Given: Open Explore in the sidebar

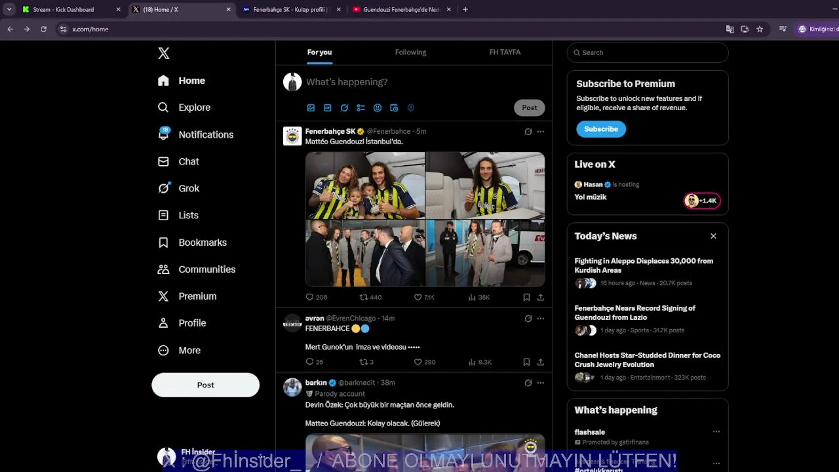Looking at the screenshot, I should coord(184,108).
